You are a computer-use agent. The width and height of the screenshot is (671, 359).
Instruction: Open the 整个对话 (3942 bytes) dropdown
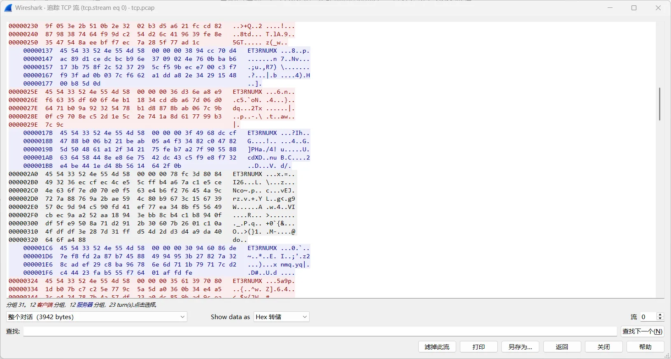pyautogui.click(x=97, y=317)
